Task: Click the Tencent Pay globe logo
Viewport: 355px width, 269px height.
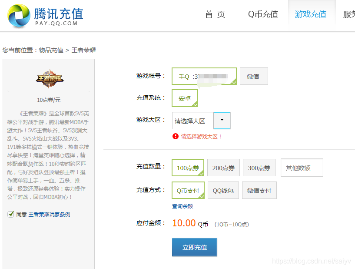Action: coord(19,15)
